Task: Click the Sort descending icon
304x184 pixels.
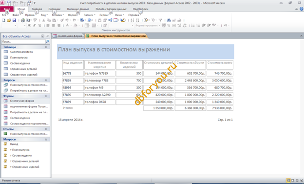Action: (137, 20)
